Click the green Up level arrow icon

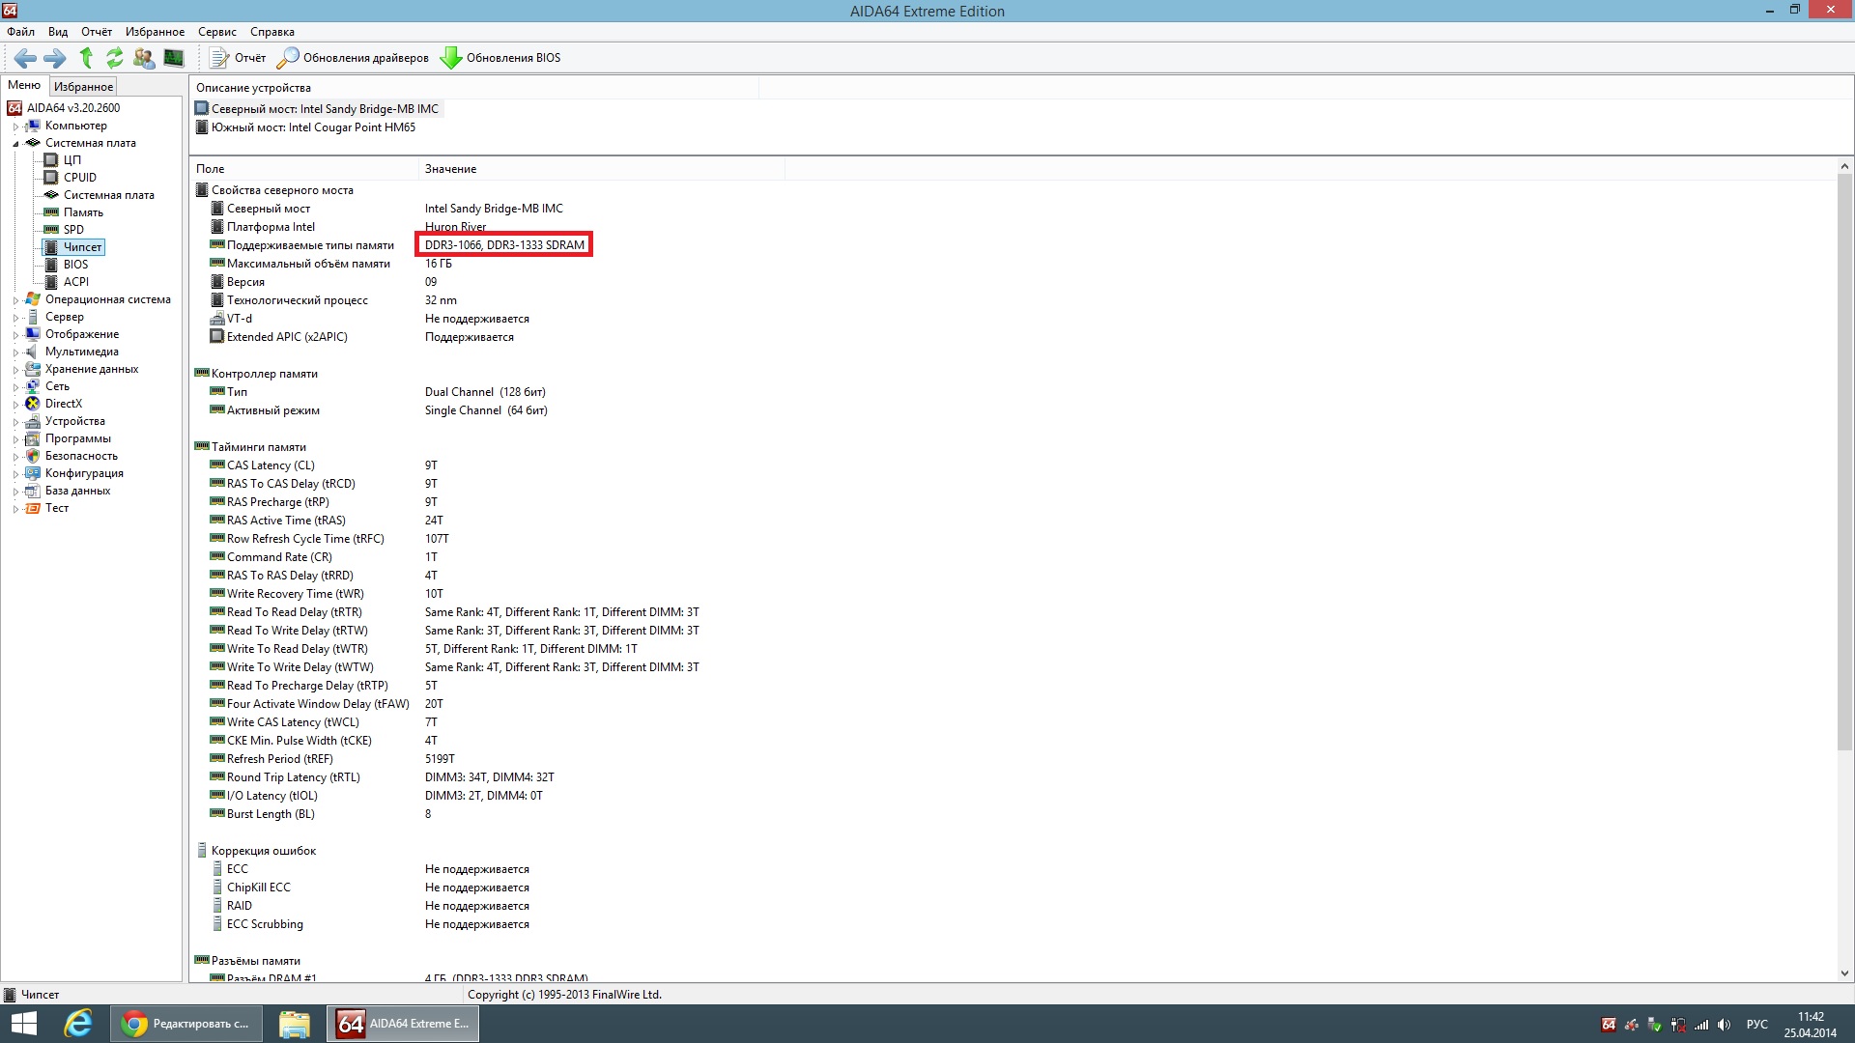86,58
